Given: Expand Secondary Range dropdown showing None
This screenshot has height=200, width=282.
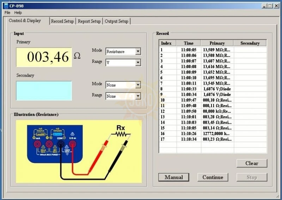Looking at the screenshot, I should click(138, 96).
